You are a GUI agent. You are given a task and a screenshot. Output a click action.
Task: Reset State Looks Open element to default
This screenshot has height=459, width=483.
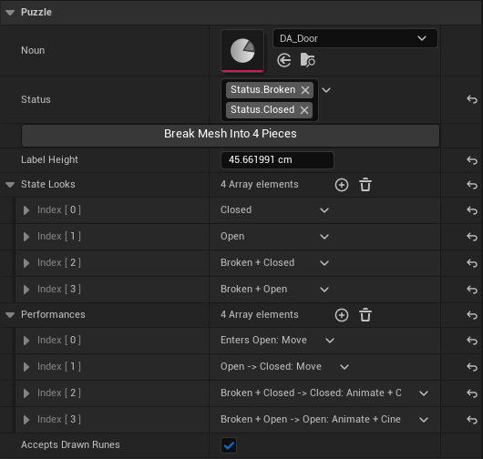click(x=472, y=237)
